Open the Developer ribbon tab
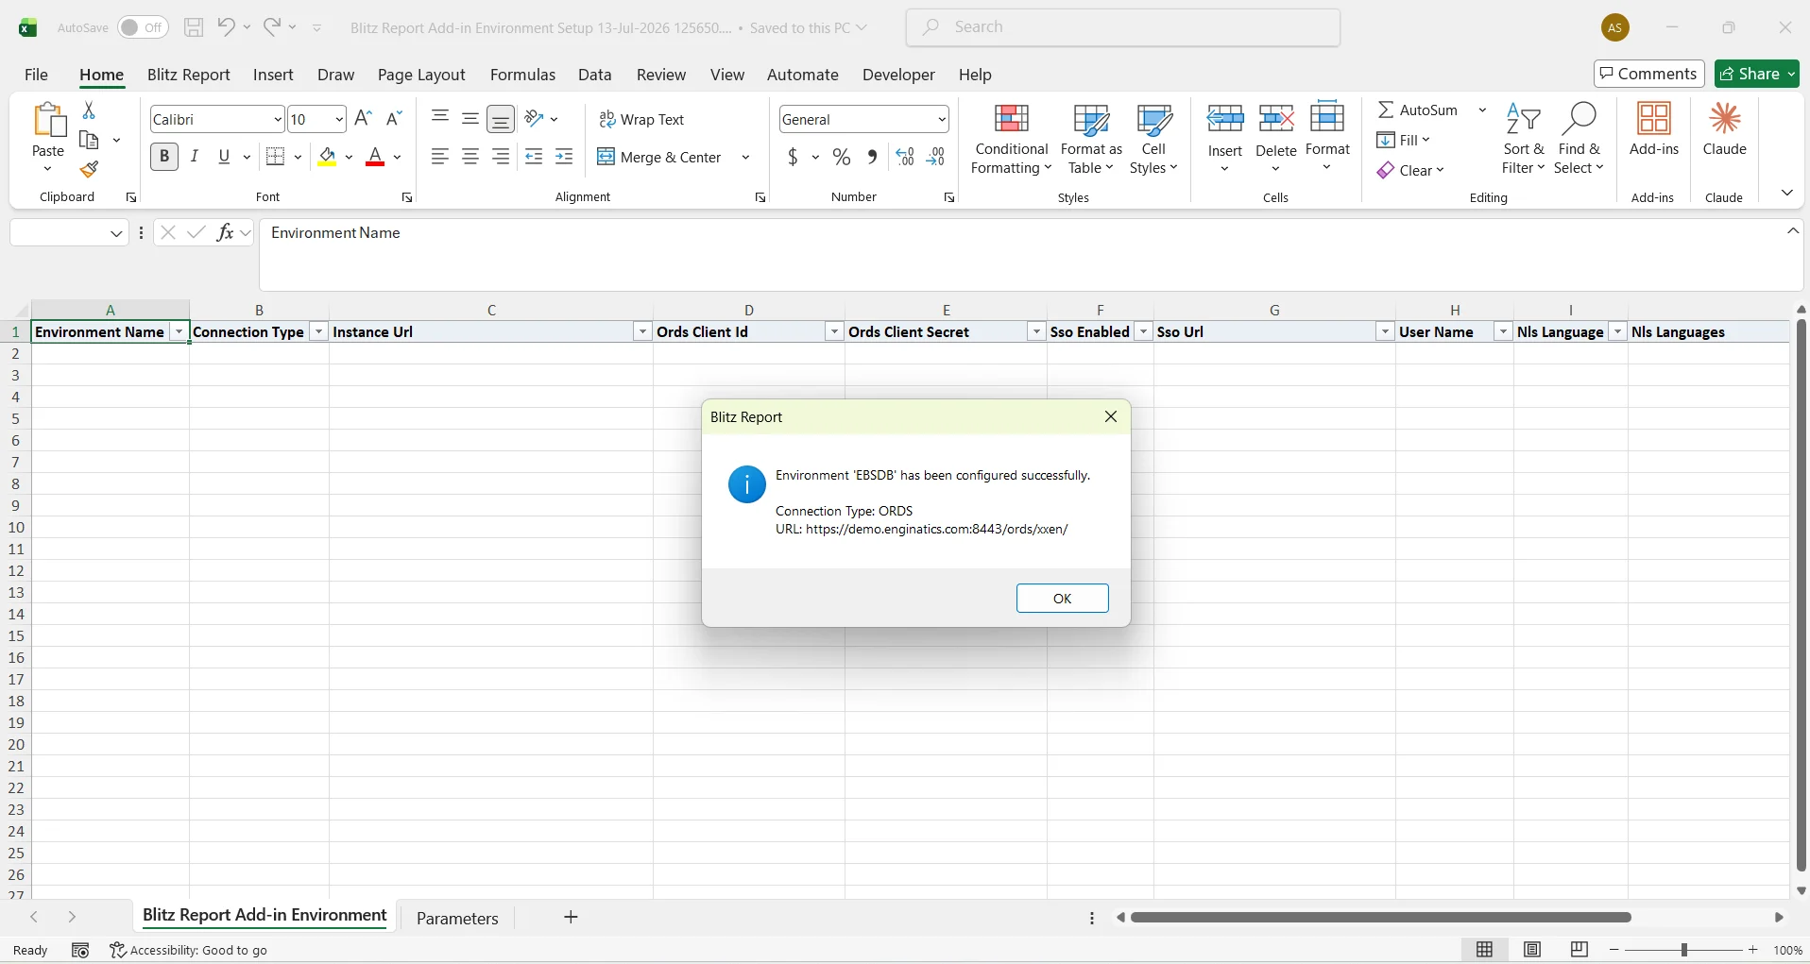Screen dimensions: 1810x964 [898, 75]
